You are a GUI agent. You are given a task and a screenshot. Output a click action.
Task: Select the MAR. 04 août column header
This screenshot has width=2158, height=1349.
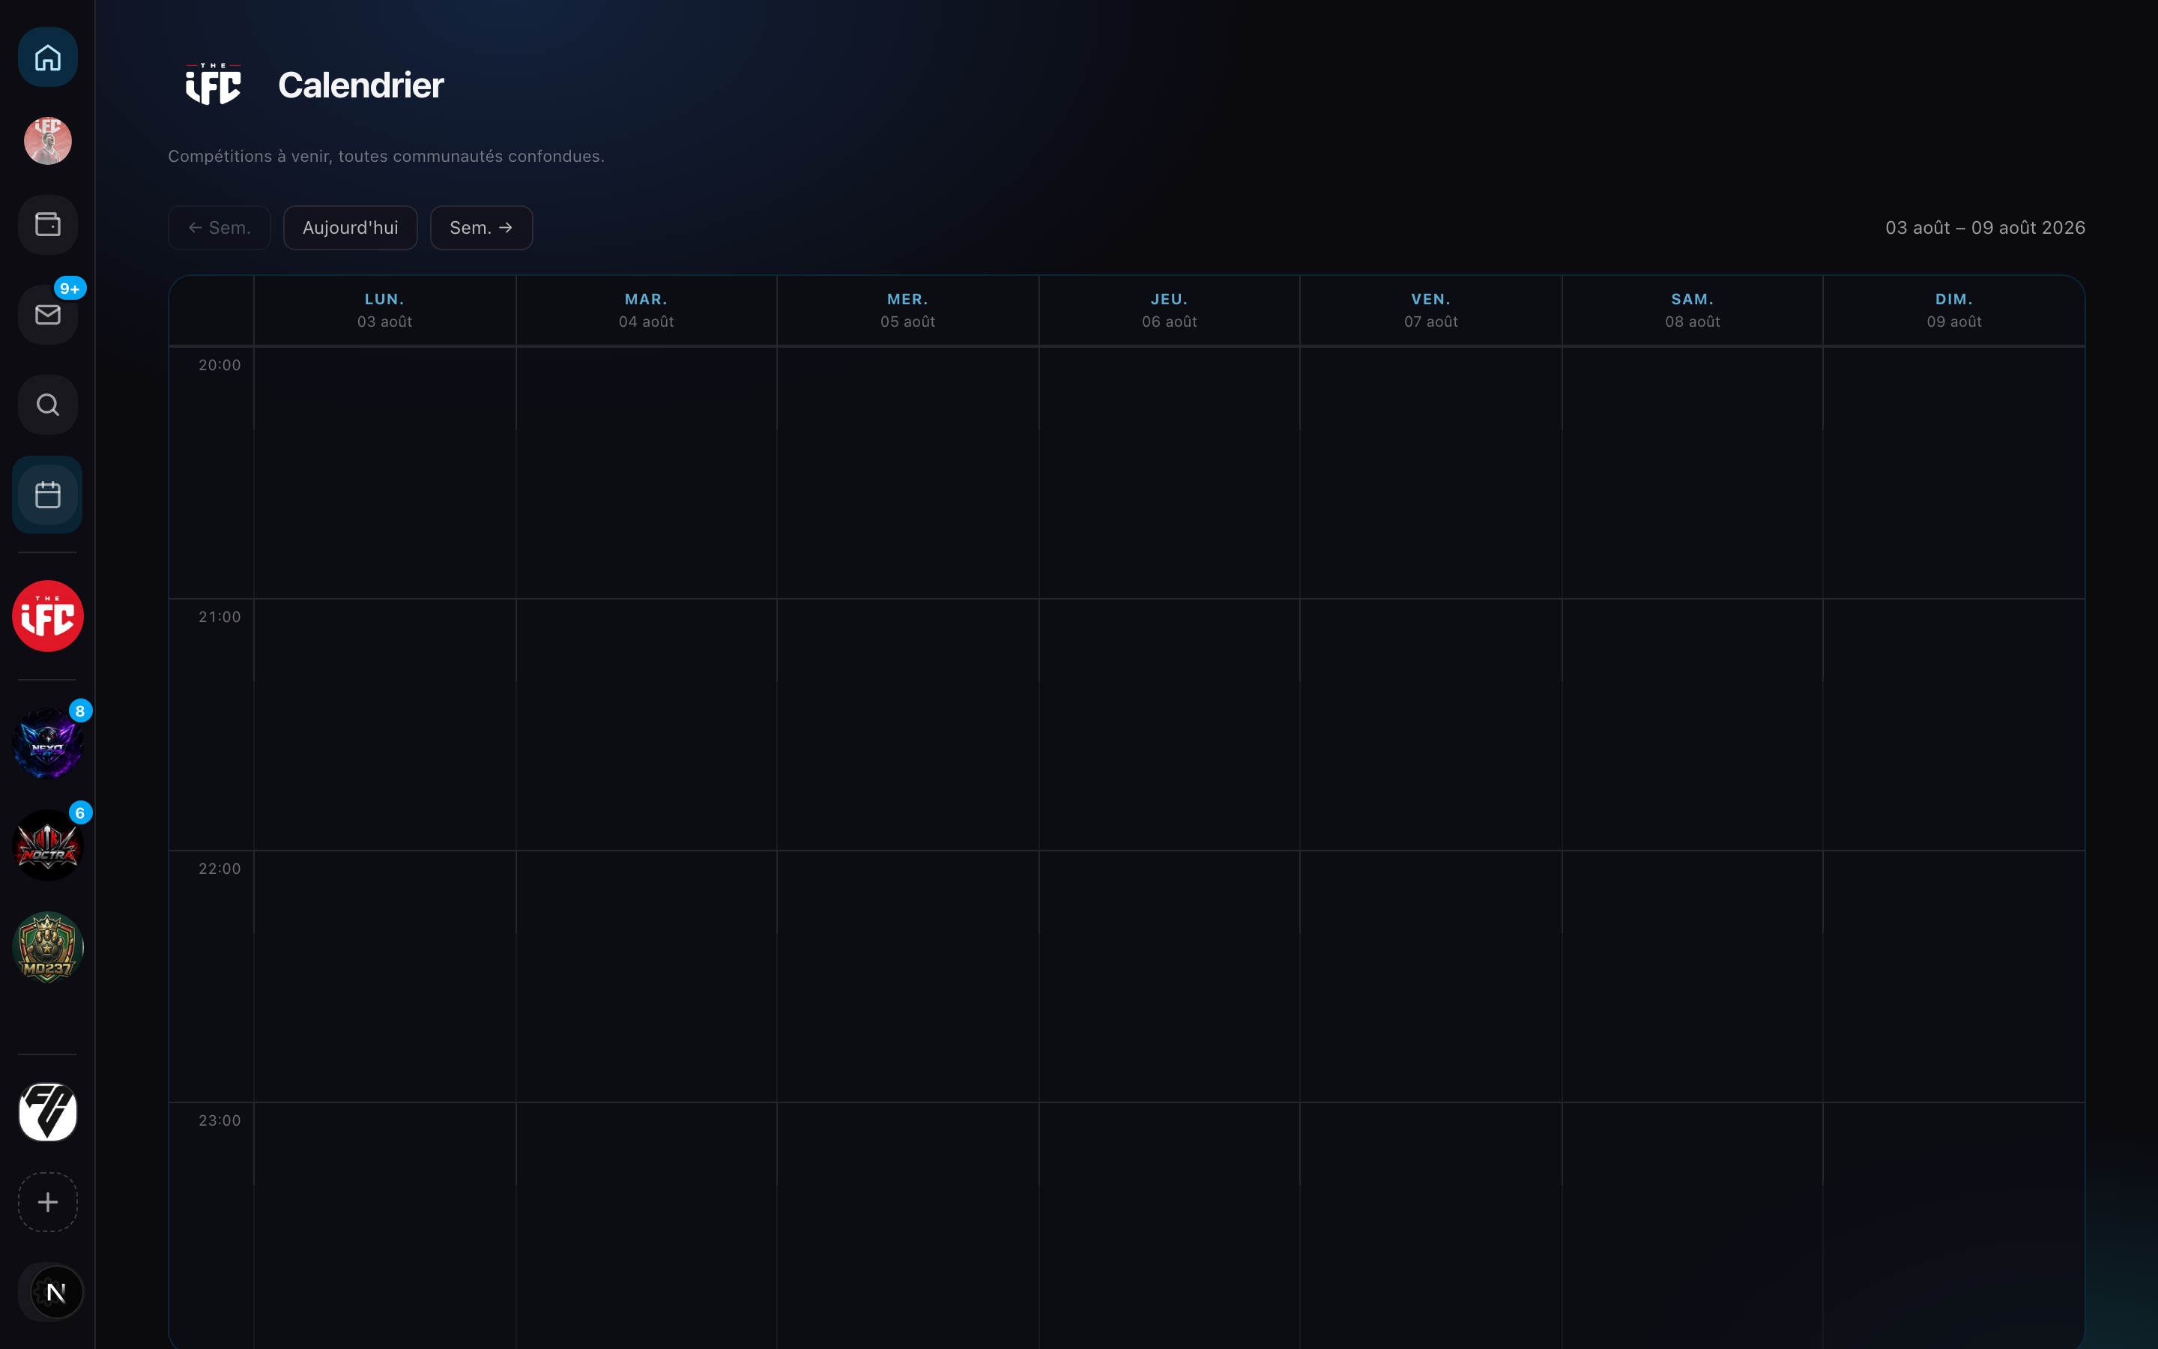[x=647, y=310]
